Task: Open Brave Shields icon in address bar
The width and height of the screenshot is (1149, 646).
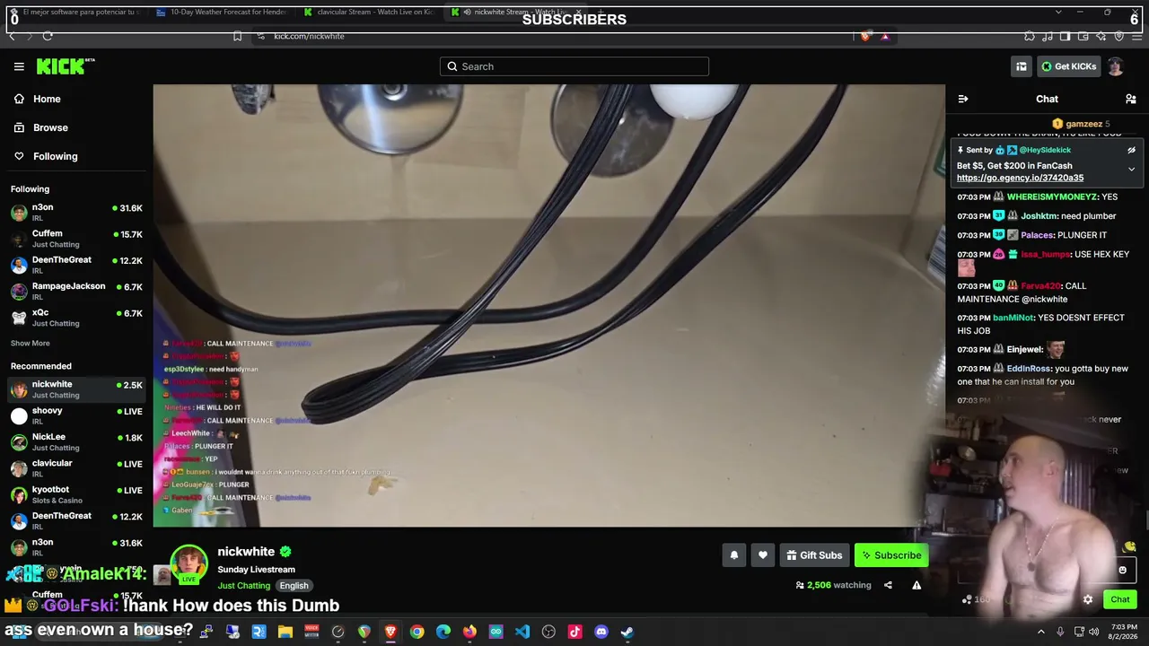Action: coord(865,36)
